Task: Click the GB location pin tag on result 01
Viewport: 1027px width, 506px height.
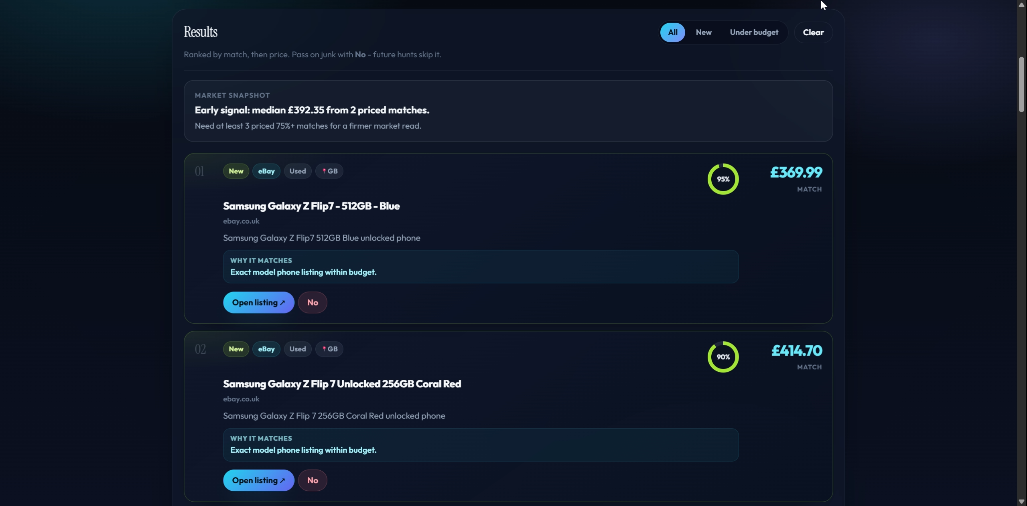Action: click(x=329, y=171)
